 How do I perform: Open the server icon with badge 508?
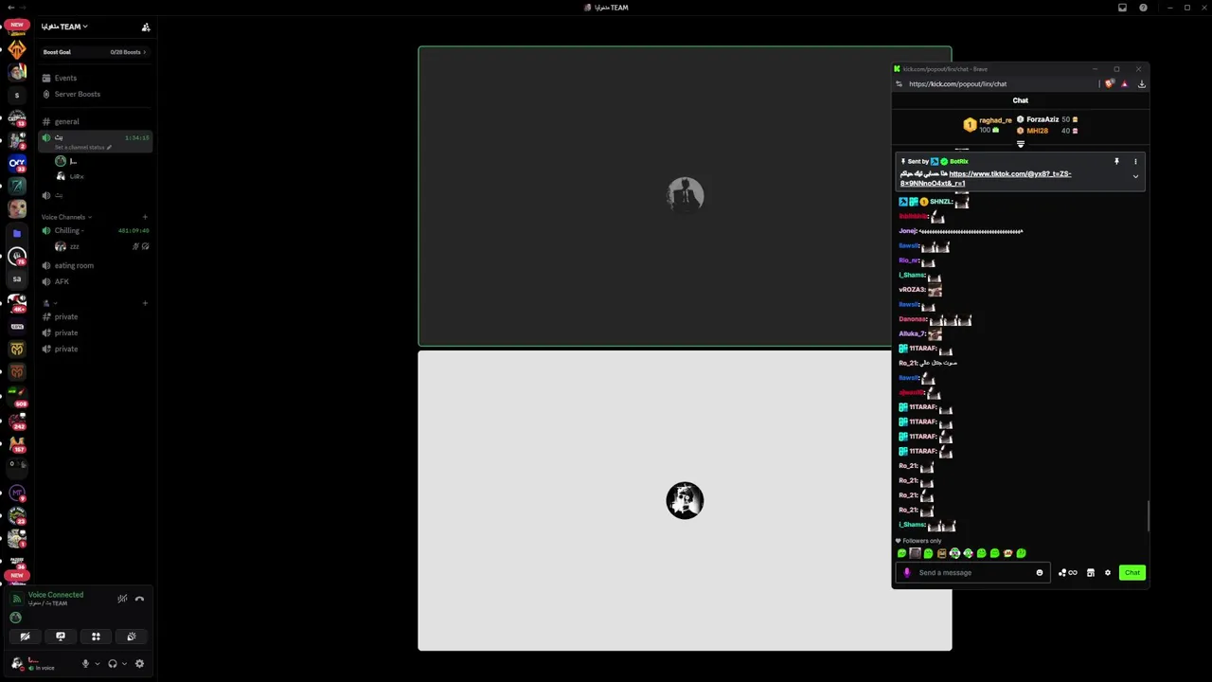point(17,396)
